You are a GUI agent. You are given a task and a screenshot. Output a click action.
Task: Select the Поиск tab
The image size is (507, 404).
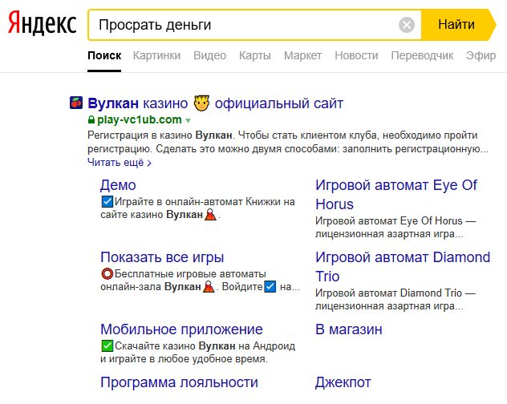[104, 55]
